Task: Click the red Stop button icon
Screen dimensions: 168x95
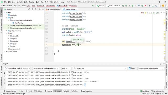Action: tap(145, 6)
